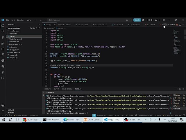Click New Folder icon in explorer header
Viewport: 186px width, 140px height.
pyautogui.click(x=34, y=28)
